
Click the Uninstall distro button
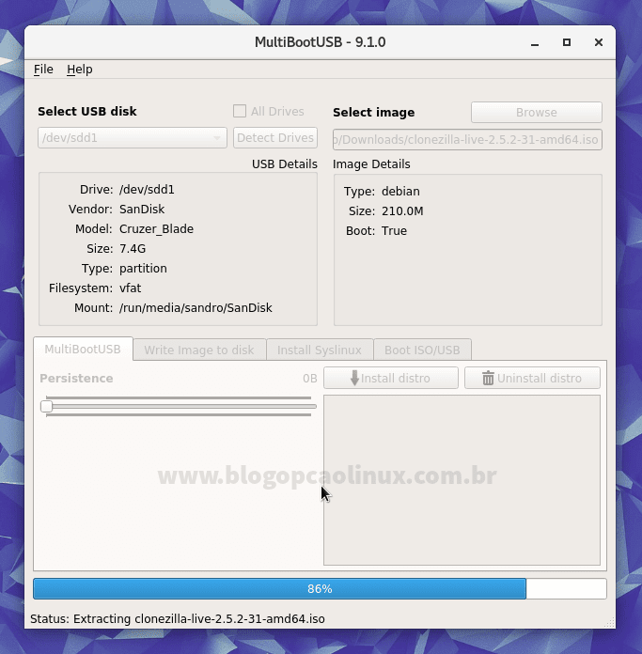click(x=532, y=378)
